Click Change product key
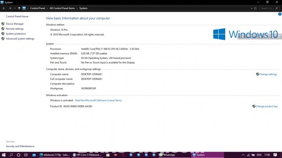Image resolution: width=282 pixels, height=158 pixels. 267,107
